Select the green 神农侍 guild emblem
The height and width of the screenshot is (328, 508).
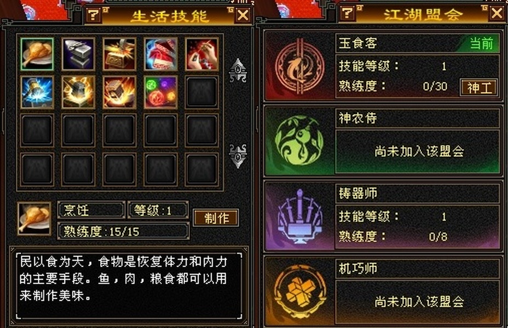[x=299, y=141]
